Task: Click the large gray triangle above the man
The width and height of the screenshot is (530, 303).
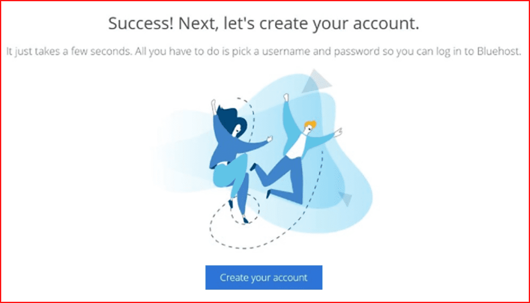Action: 316,81
